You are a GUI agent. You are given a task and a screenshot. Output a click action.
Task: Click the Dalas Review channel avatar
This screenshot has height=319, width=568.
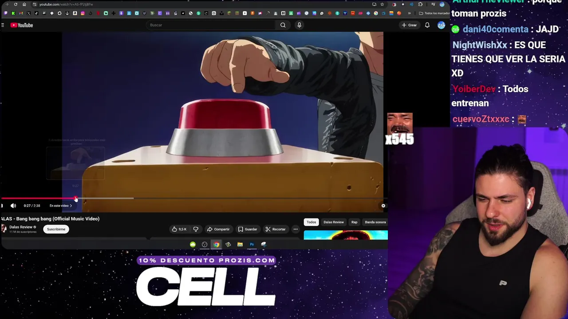[x=4, y=229]
